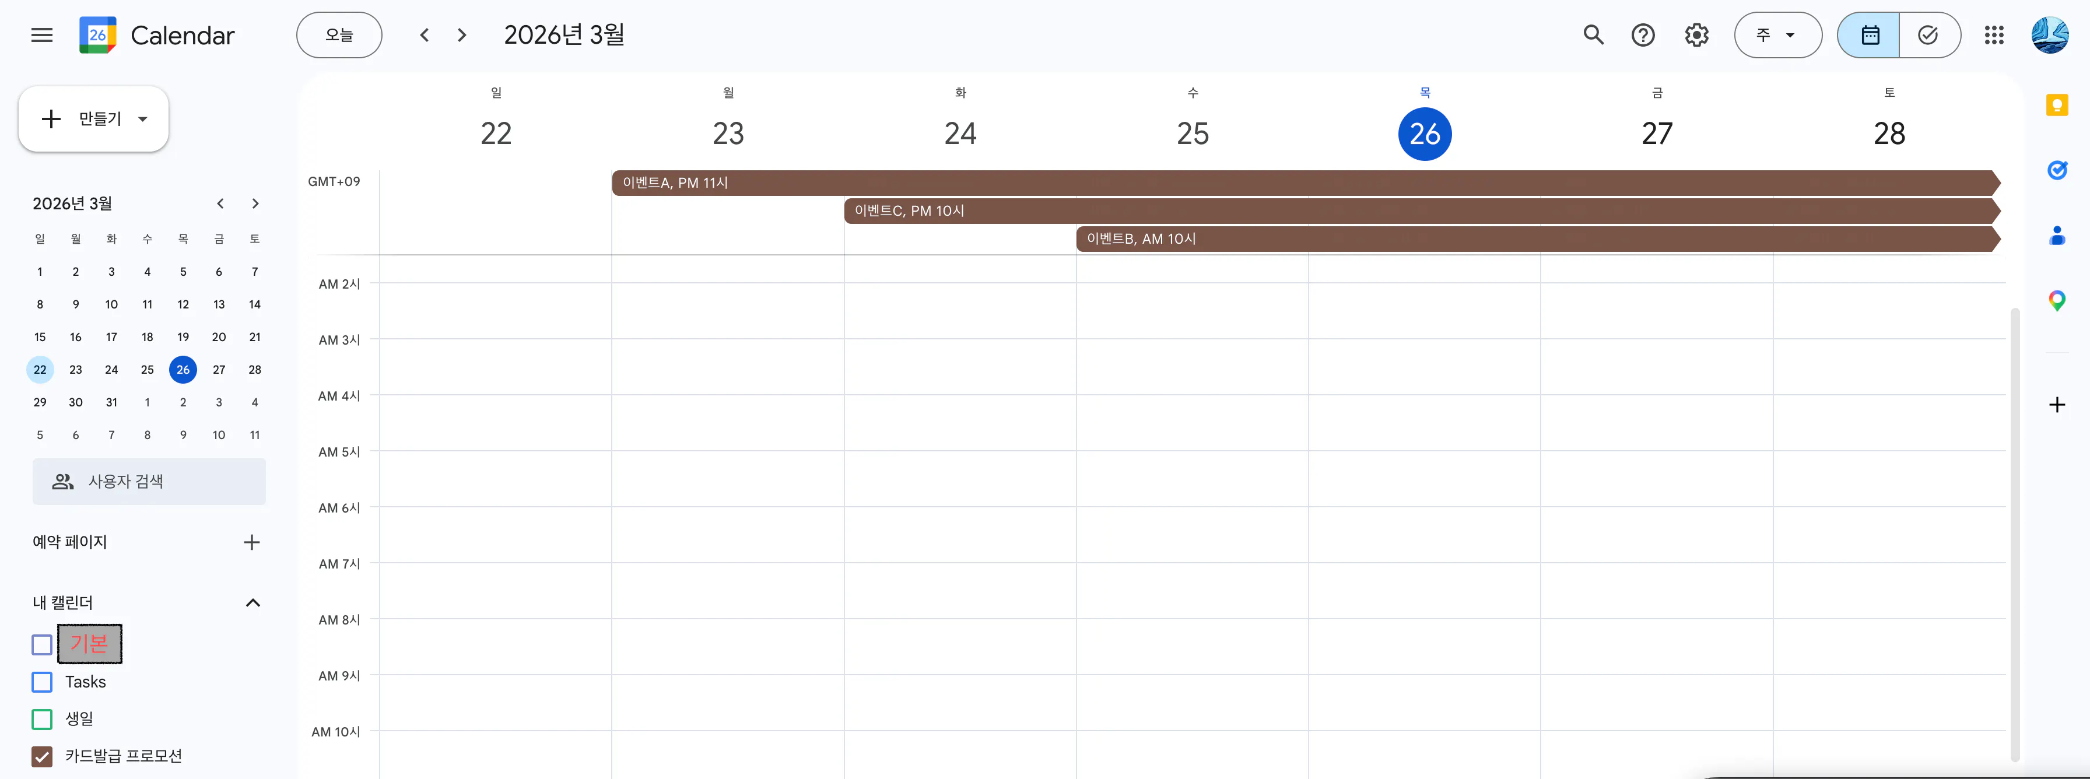
Task: Select today's 26 column header
Action: click(1425, 134)
